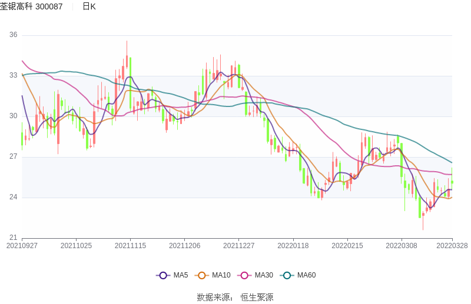Click the 36 price label on the y-axis
Image resolution: width=471 pixels, height=304 pixels.
pyautogui.click(x=13, y=35)
